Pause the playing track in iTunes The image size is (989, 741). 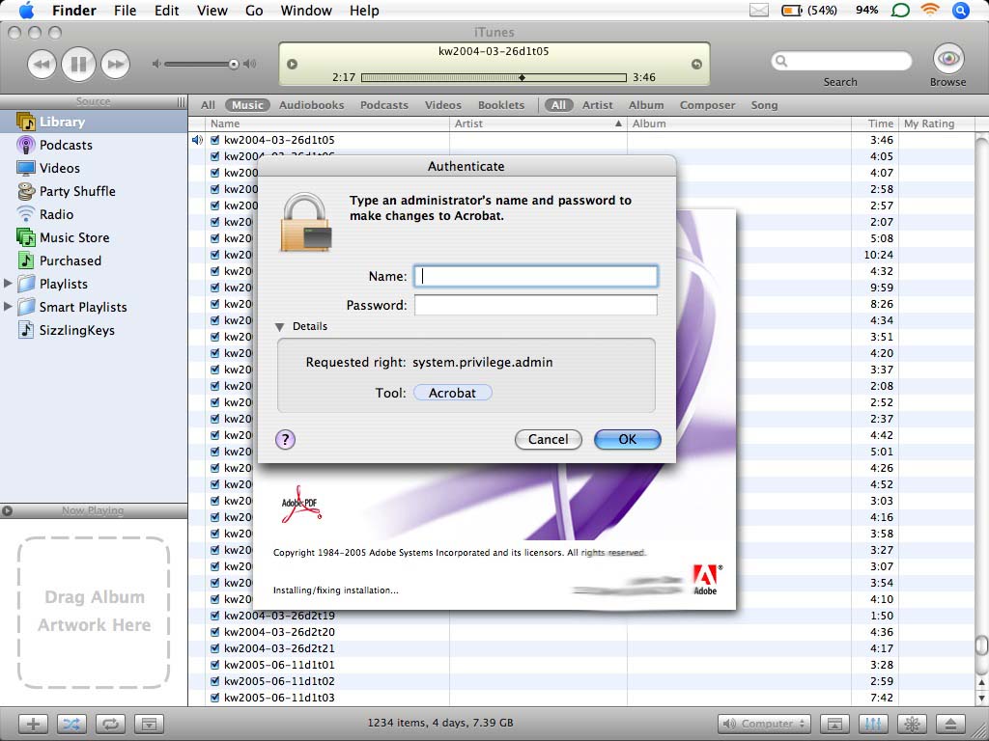click(x=78, y=64)
